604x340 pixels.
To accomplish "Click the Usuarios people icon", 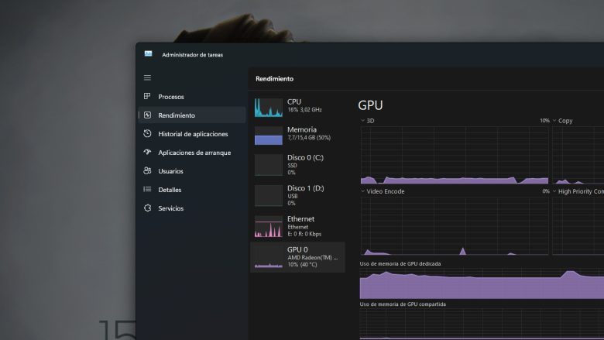I will 147,171.
